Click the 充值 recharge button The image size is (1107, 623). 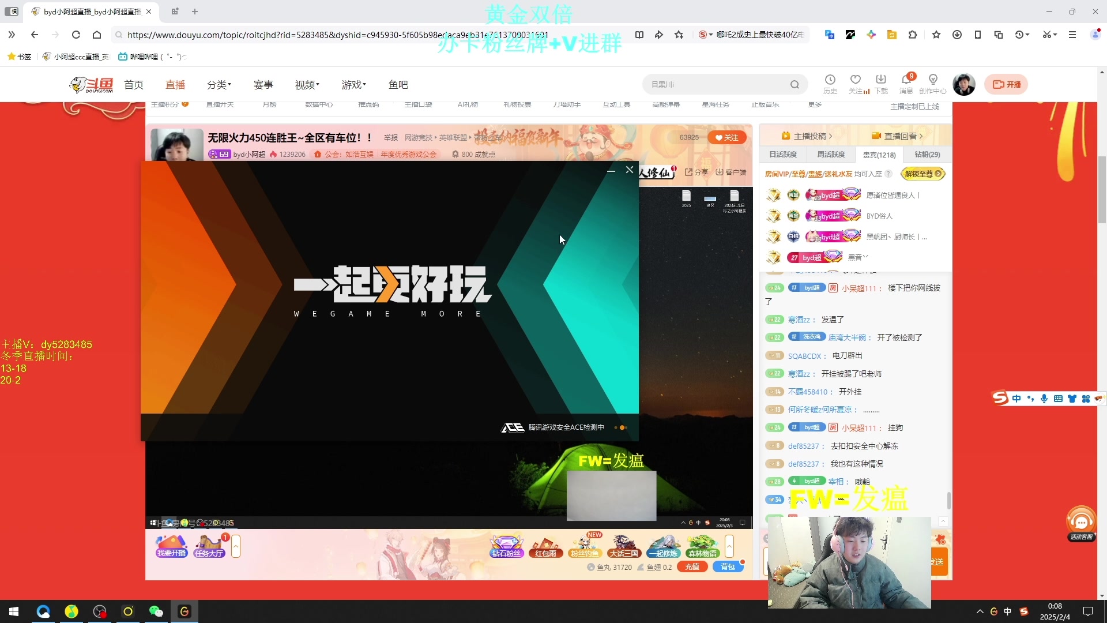[692, 567]
